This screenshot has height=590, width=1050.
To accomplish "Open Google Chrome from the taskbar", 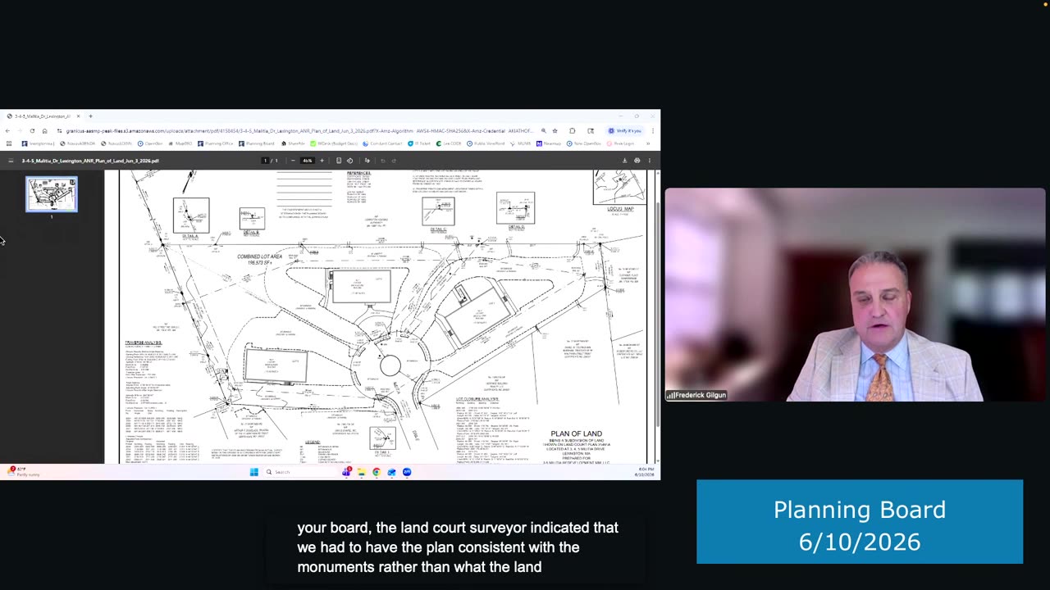I will tap(377, 472).
